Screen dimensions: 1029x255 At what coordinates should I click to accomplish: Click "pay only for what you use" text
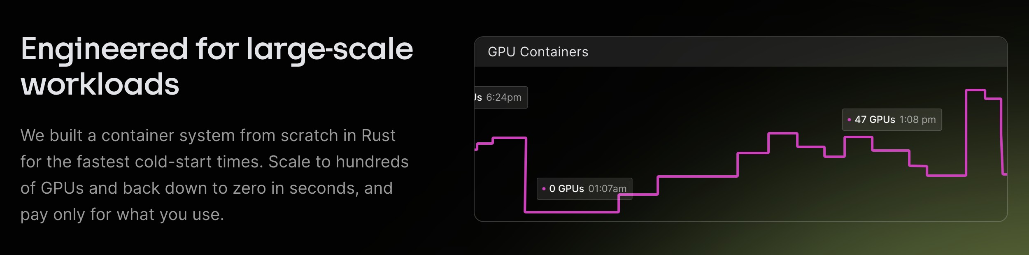pos(122,215)
